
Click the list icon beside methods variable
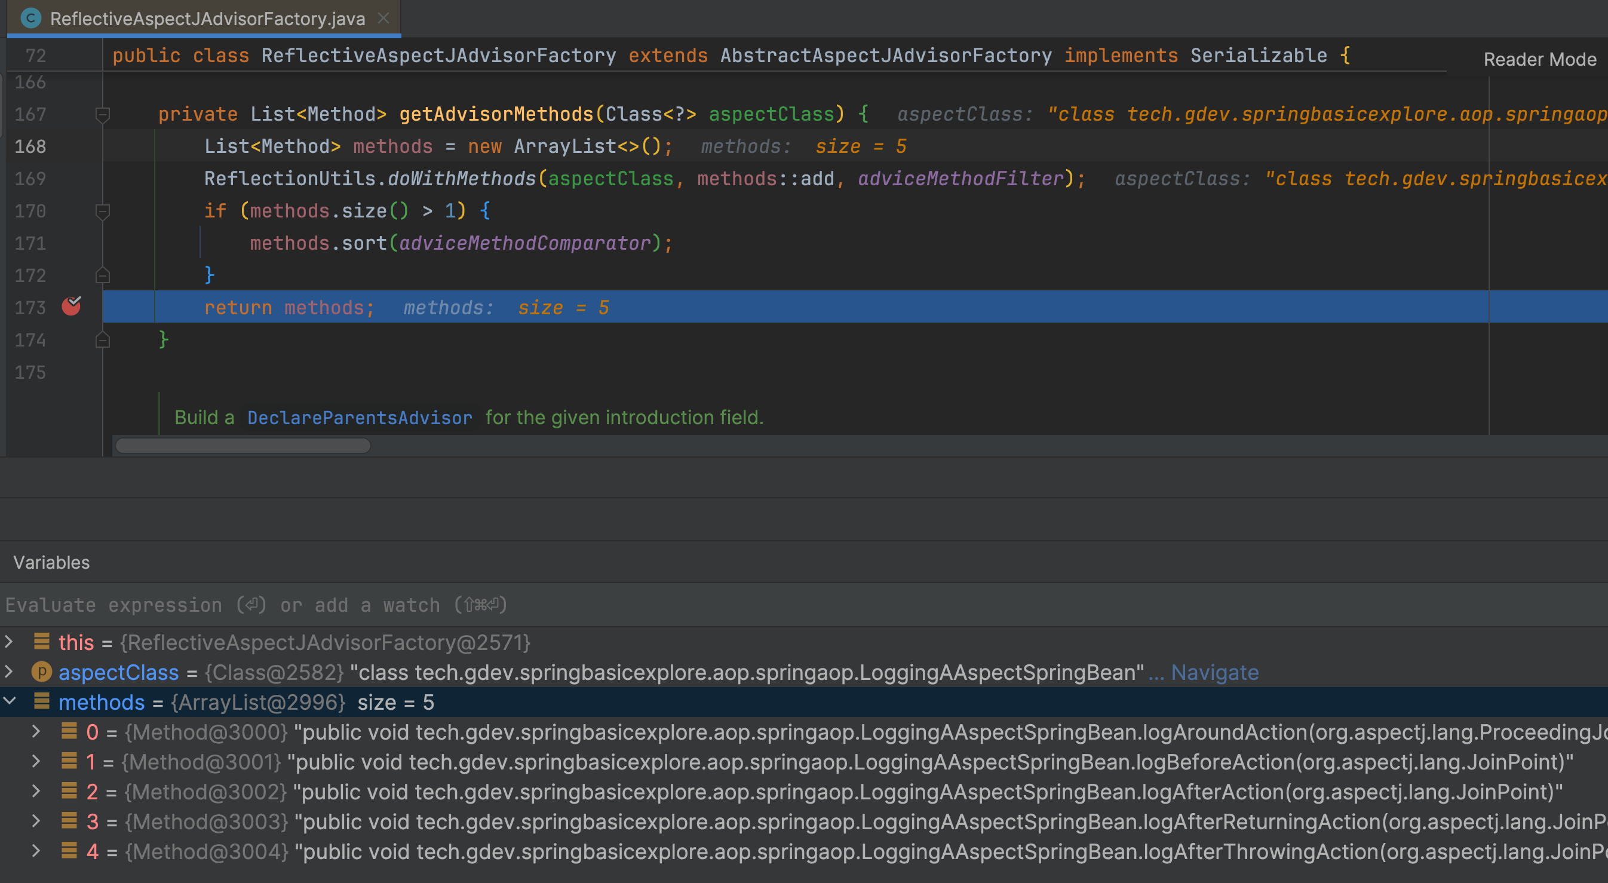click(x=42, y=701)
